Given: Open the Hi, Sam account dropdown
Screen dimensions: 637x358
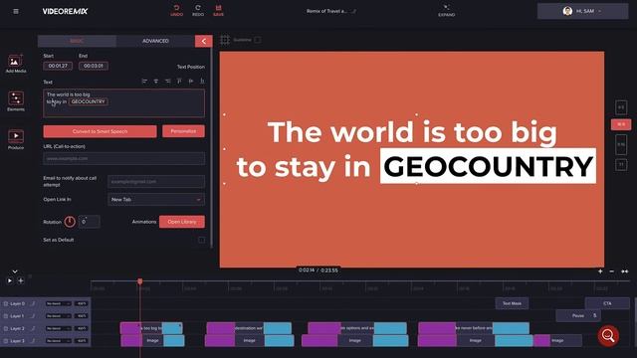Looking at the screenshot, I should click(582, 11).
